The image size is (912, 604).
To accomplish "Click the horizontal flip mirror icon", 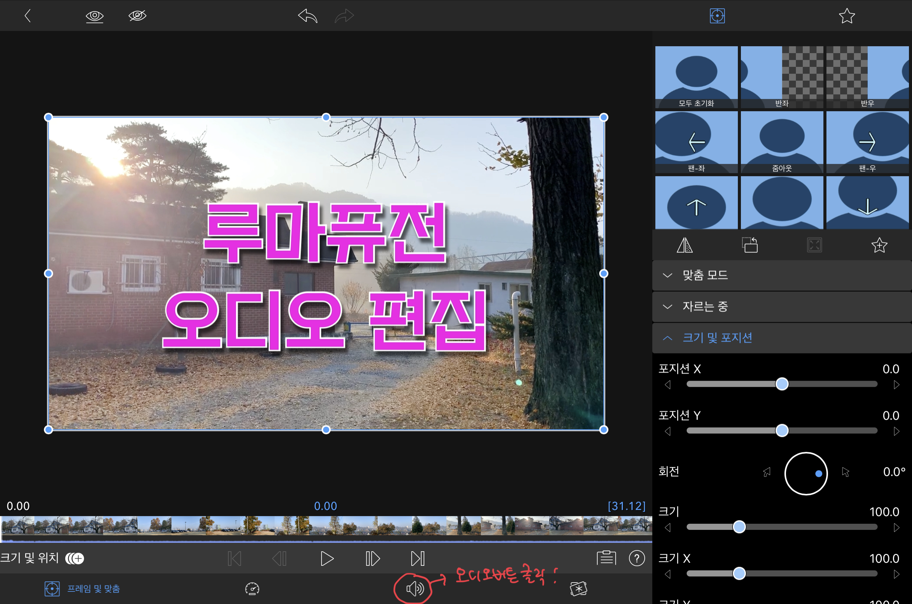I will [x=685, y=245].
